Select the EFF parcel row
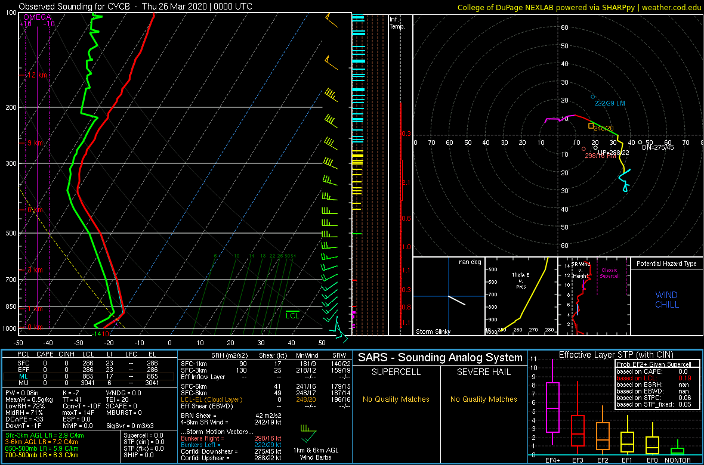704x465 pixels. click(89, 370)
